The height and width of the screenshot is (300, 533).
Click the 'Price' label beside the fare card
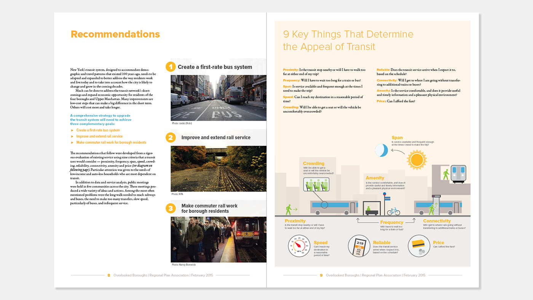[439, 243]
